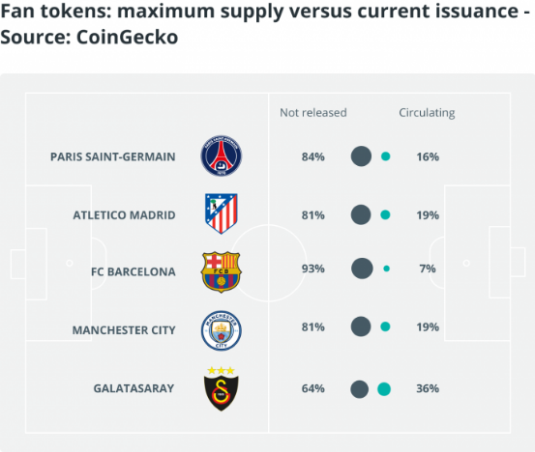The image size is (535, 452).
Task: Click Manchester City's teal circulating dot
Action: click(x=385, y=326)
